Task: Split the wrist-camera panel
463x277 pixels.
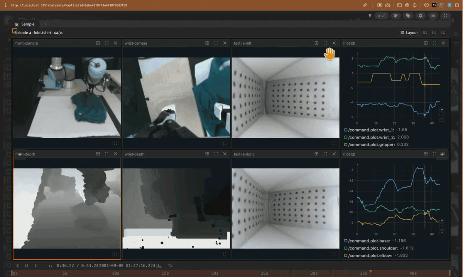Action: [207, 43]
